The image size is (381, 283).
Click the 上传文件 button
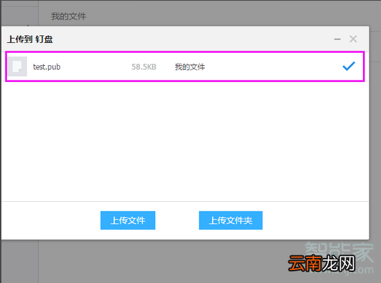pos(128,220)
